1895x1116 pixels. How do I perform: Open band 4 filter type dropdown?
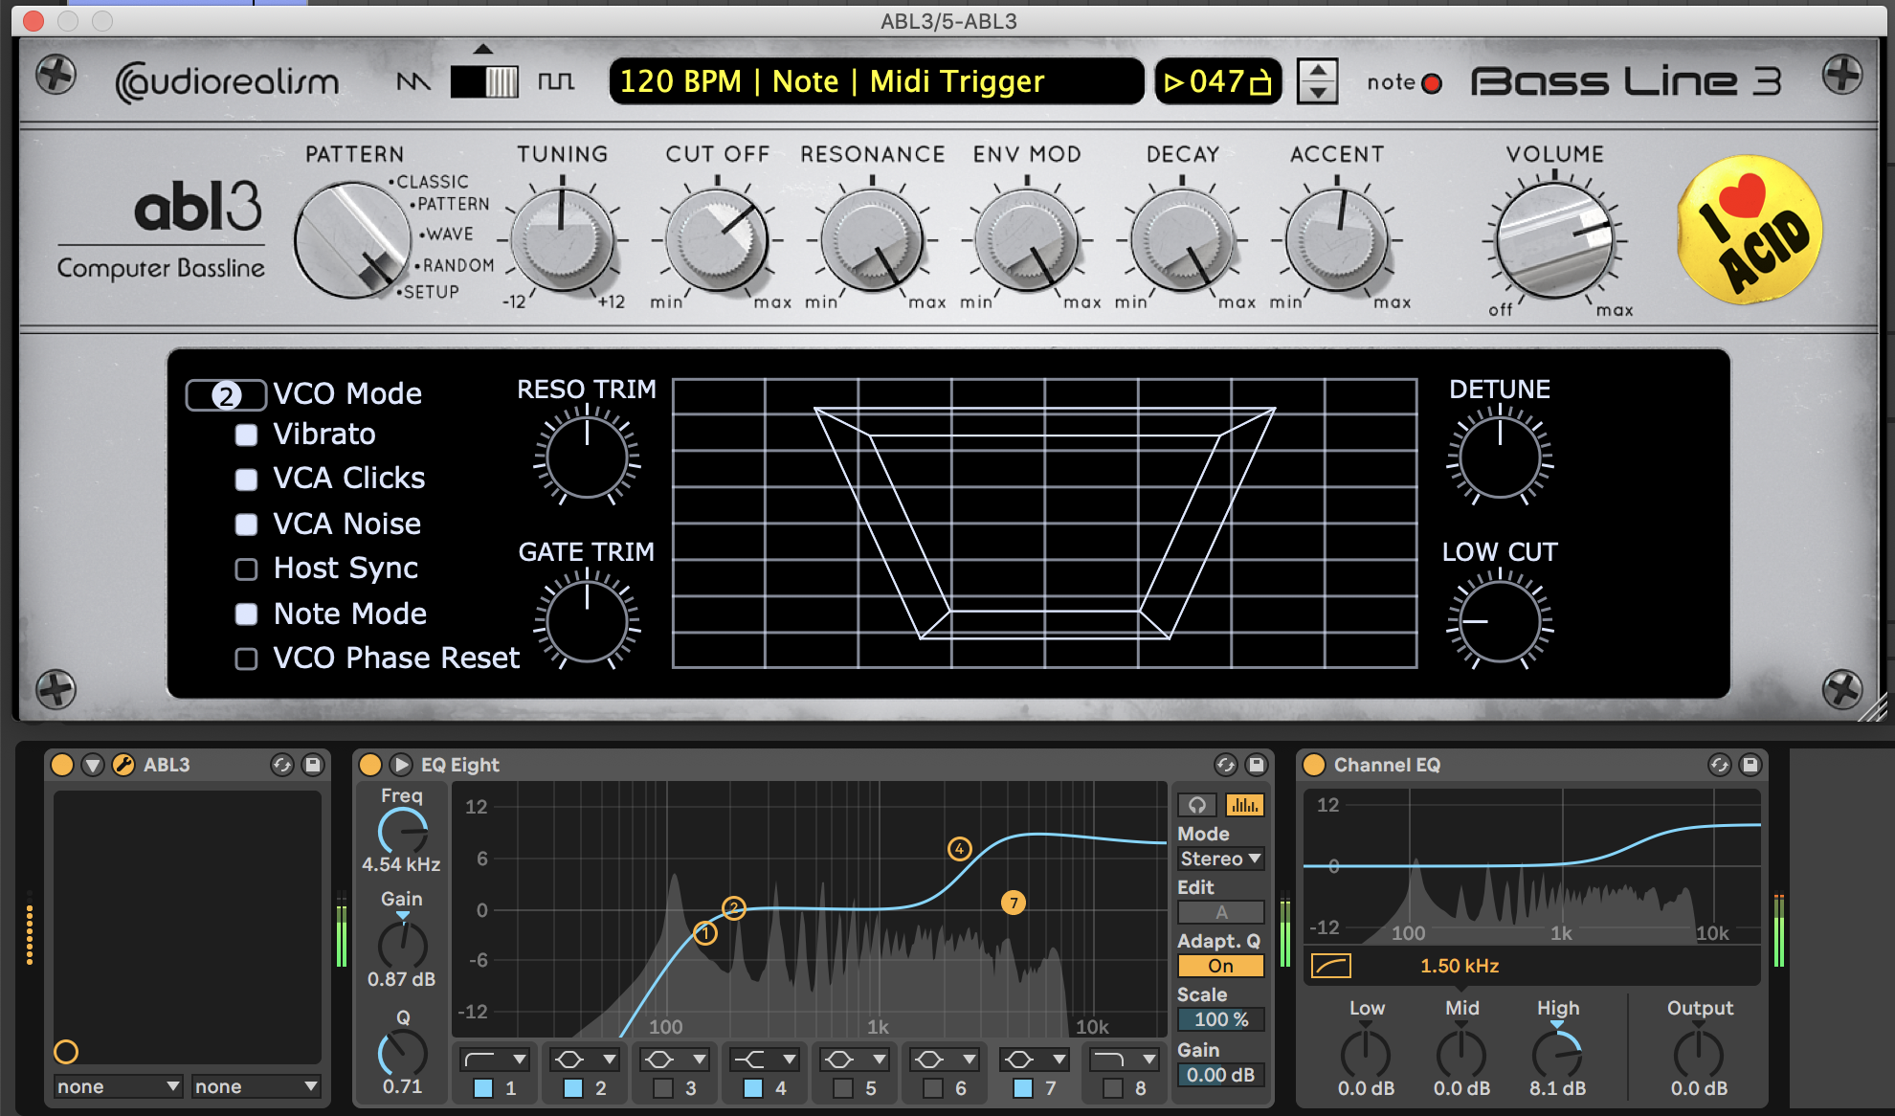765,1060
